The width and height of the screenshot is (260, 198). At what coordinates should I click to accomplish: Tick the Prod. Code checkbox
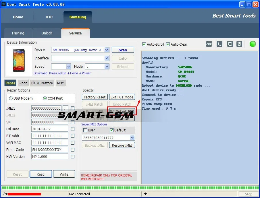(72, 150)
